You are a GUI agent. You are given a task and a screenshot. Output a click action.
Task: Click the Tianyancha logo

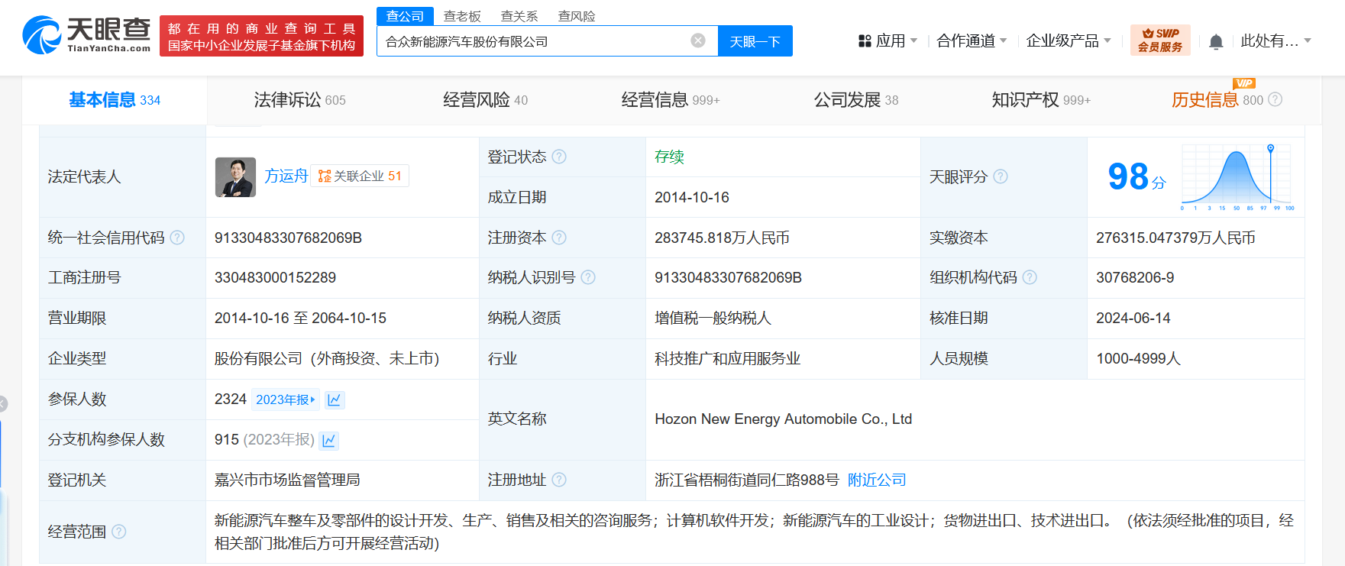click(87, 35)
